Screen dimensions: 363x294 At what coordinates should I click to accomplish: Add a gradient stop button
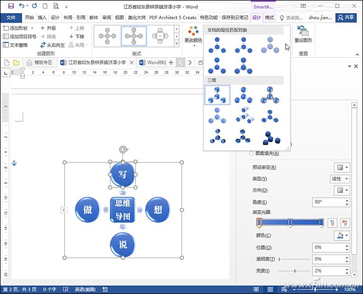(x=332, y=223)
